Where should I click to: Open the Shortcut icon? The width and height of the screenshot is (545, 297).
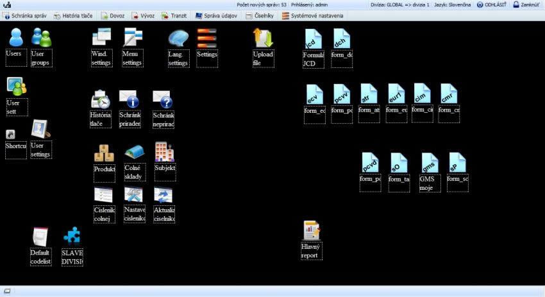[10, 134]
